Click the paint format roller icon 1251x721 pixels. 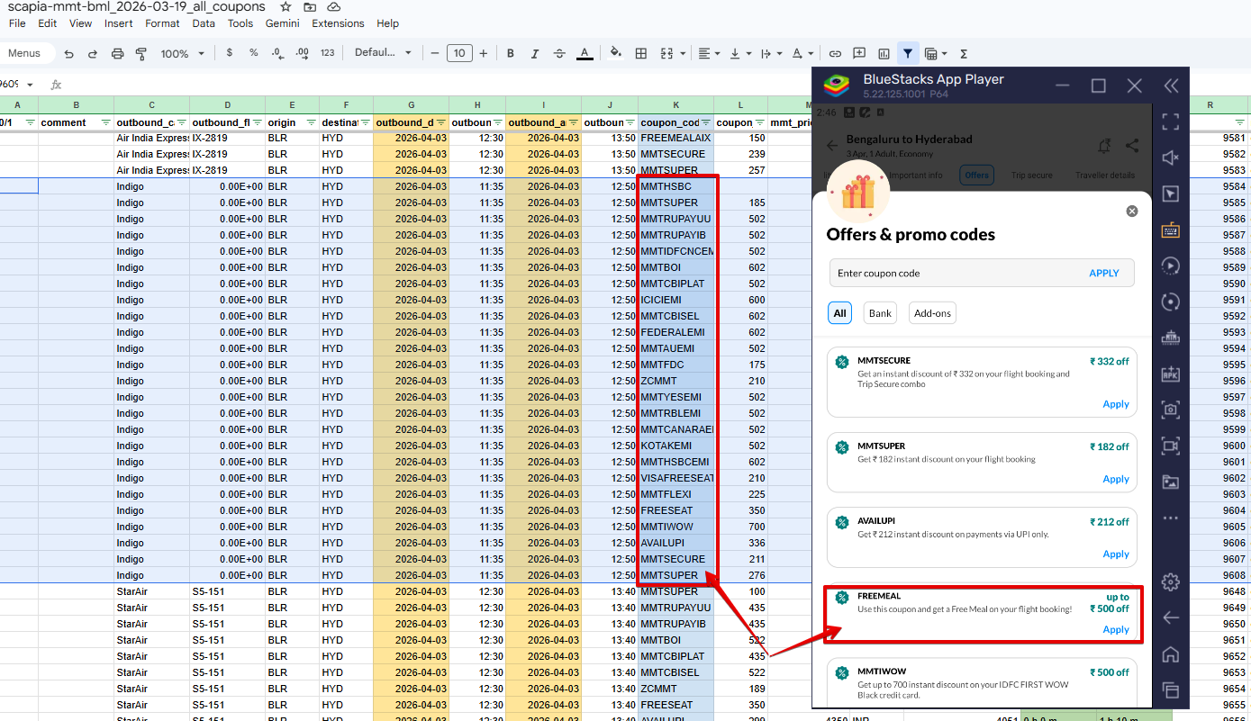tap(141, 53)
